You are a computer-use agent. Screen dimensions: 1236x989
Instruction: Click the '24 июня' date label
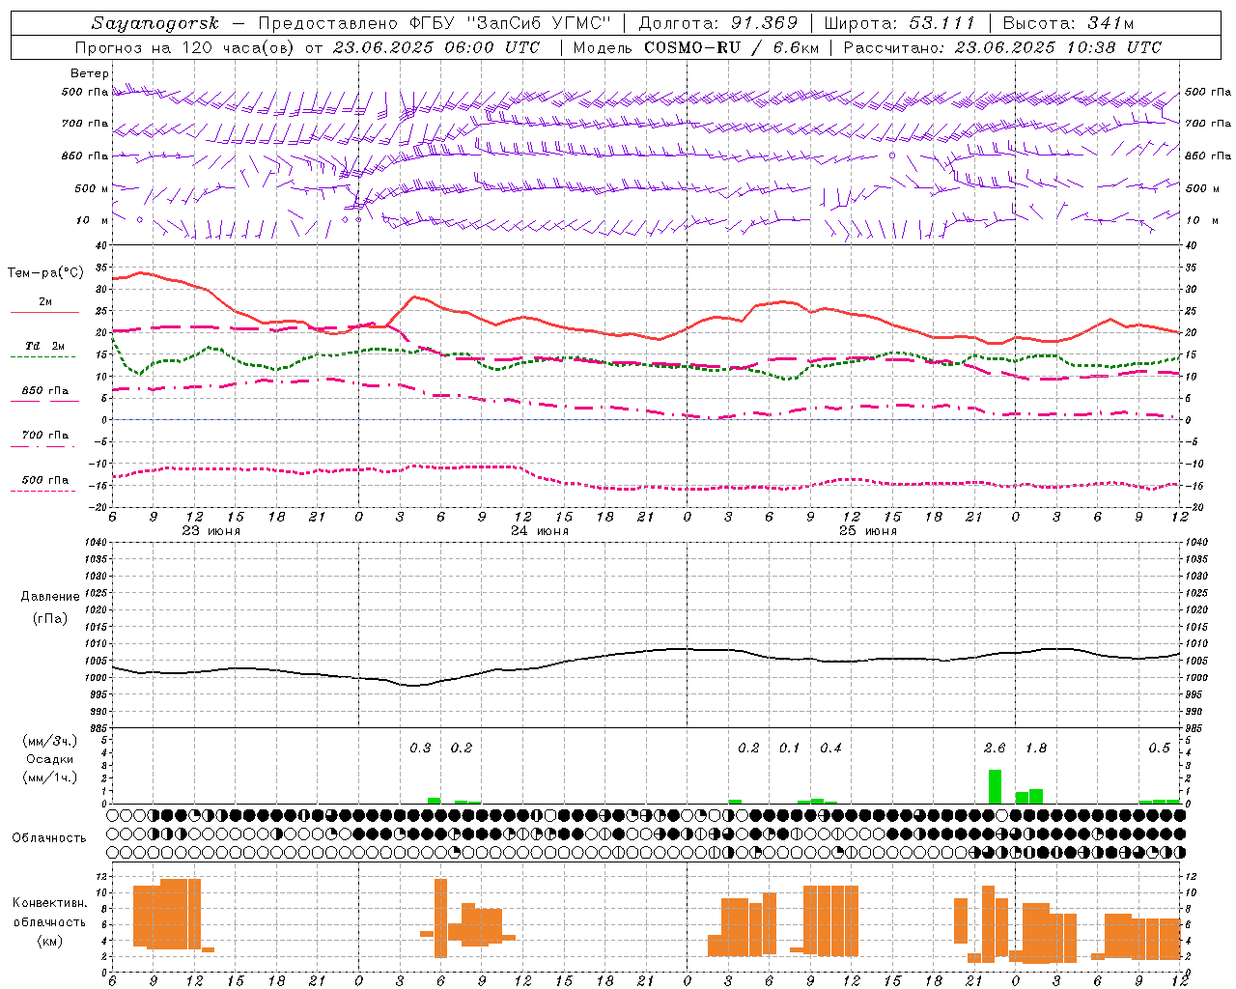(540, 531)
